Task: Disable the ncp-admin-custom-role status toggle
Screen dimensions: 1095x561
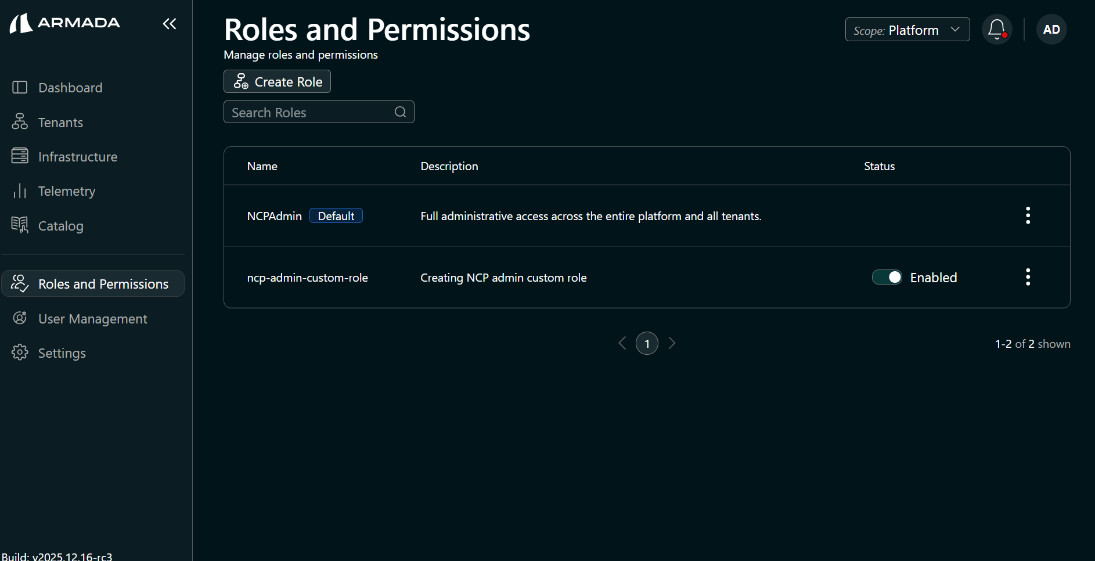Action: (x=887, y=277)
